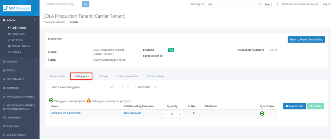Click the Export data button
This screenshot has width=331, height=139.
pyautogui.click(x=294, y=106)
